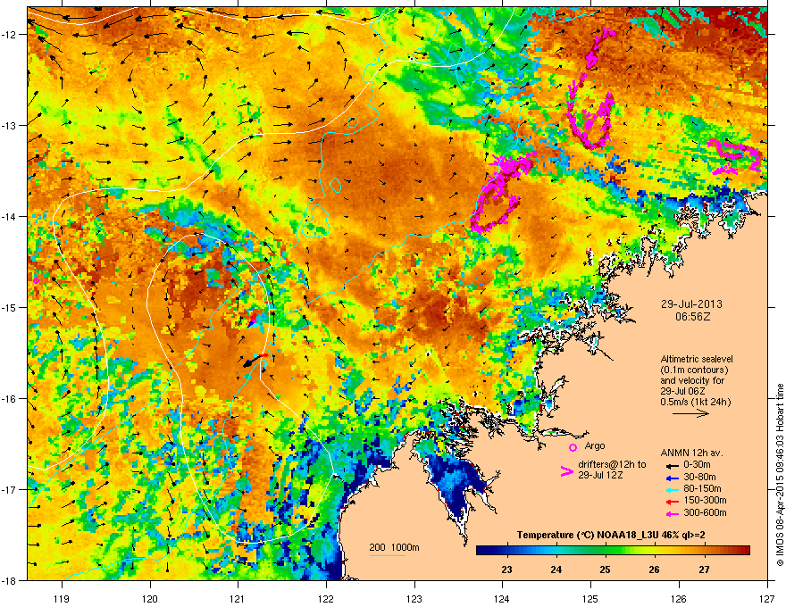Click the '29-Jul 06Z' caption line

click(x=681, y=391)
